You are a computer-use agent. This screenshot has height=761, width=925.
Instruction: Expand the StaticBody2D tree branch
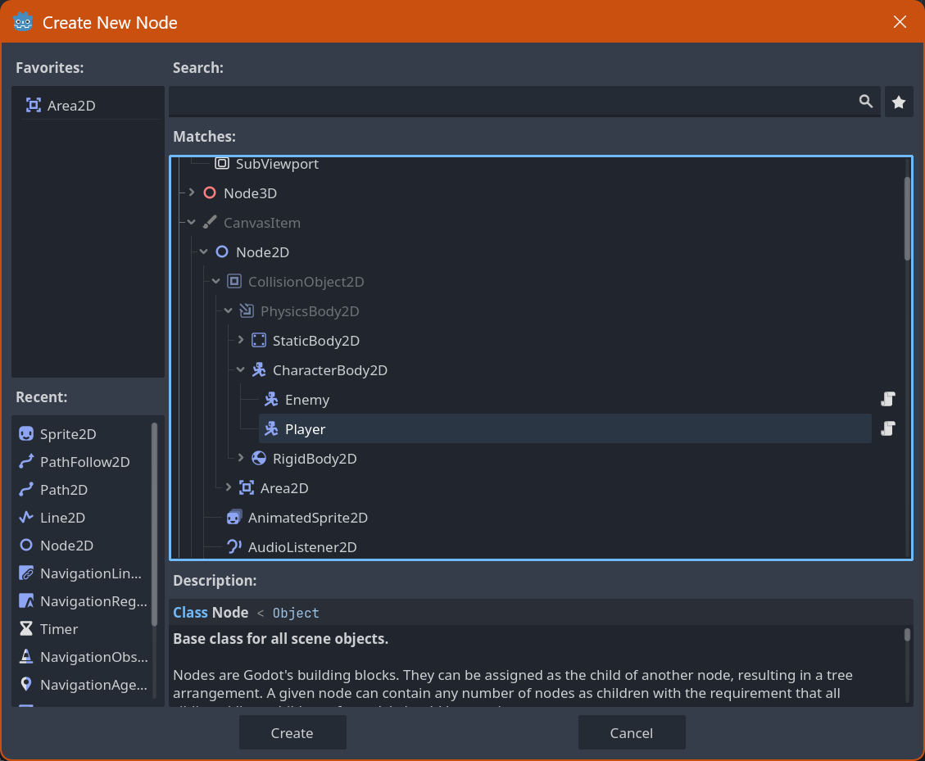(240, 340)
